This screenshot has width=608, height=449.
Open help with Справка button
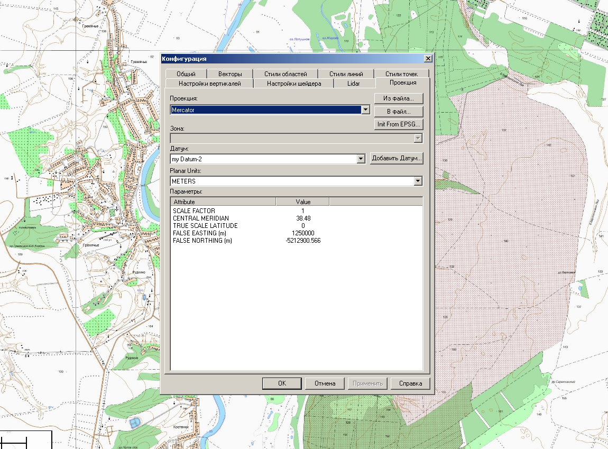click(x=410, y=383)
